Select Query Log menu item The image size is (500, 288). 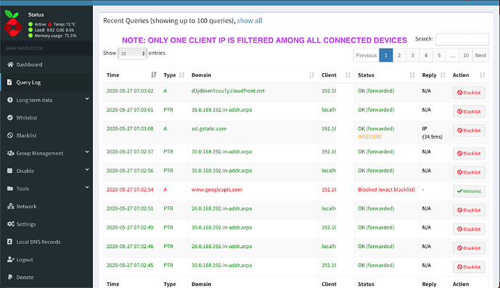[x=46, y=82]
